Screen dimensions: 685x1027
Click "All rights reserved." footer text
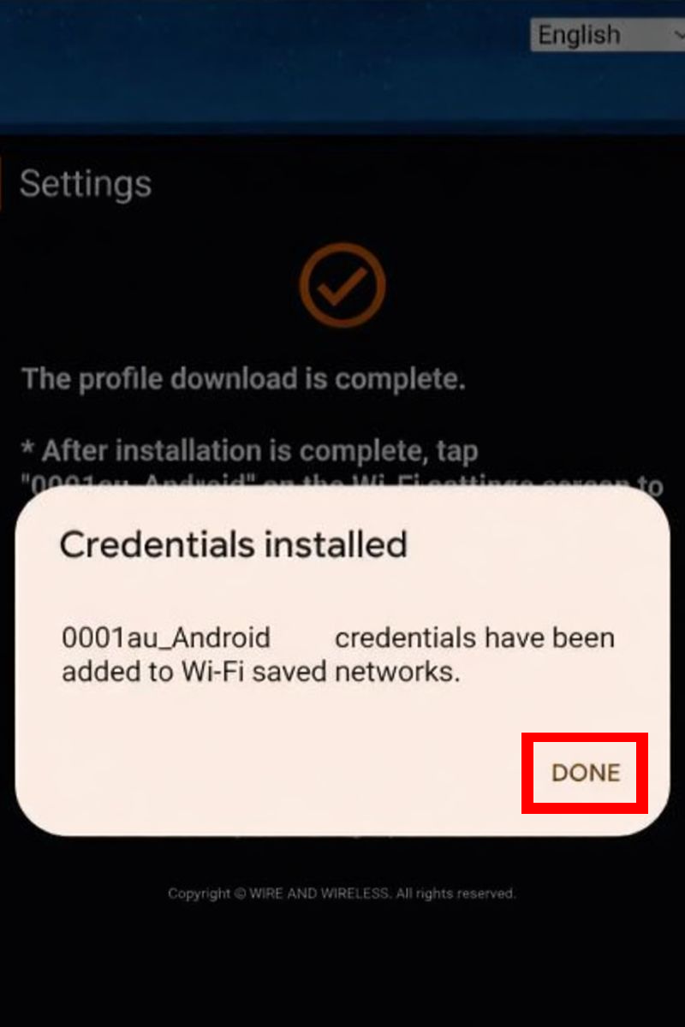pos(456,893)
